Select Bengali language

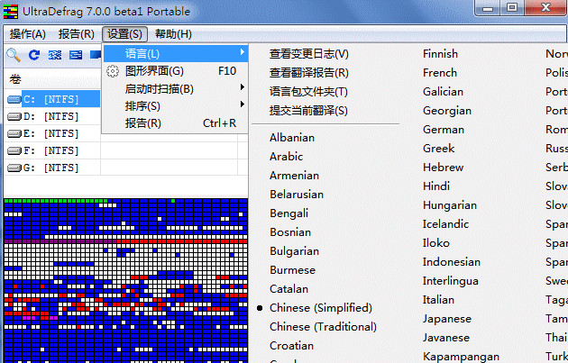(x=289, y=213)
